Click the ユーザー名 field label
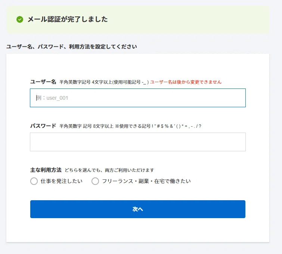 point(43,82)
